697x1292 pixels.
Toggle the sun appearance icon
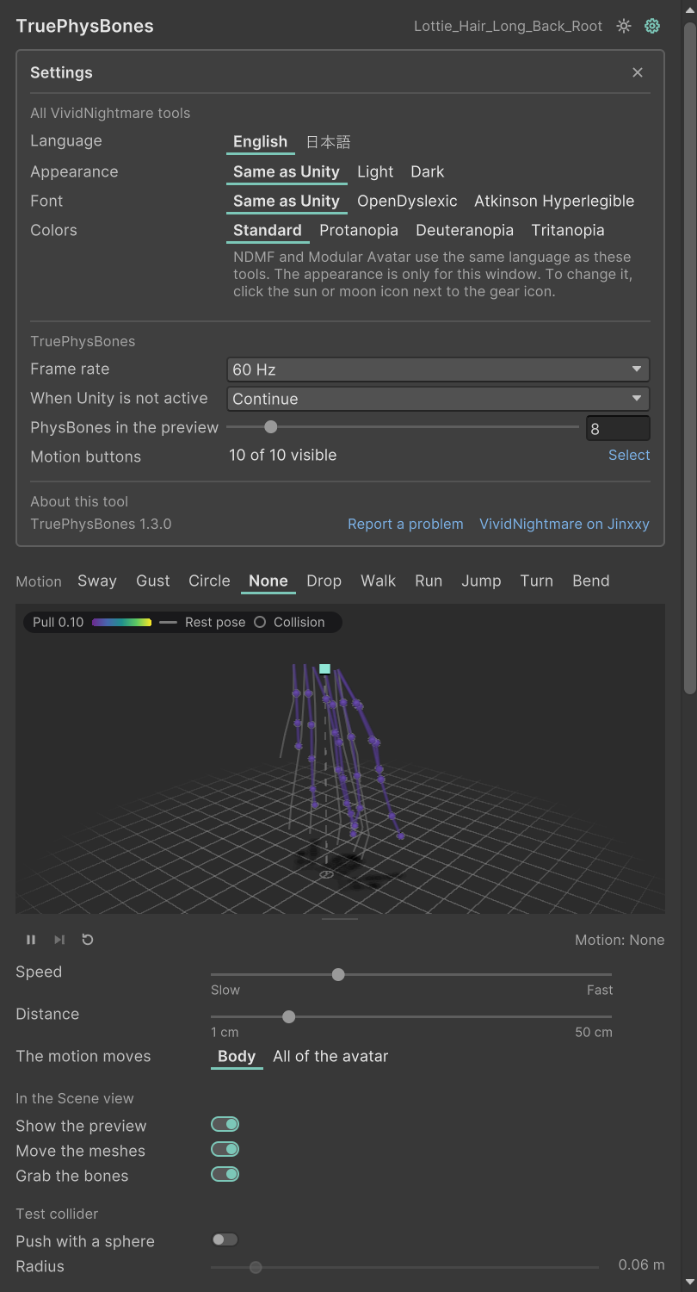point(624,26)
